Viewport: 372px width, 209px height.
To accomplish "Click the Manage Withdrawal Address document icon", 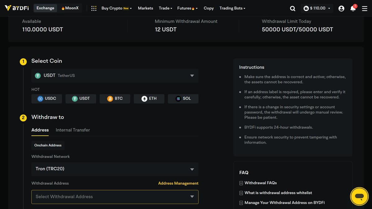I will coord(241,203).
